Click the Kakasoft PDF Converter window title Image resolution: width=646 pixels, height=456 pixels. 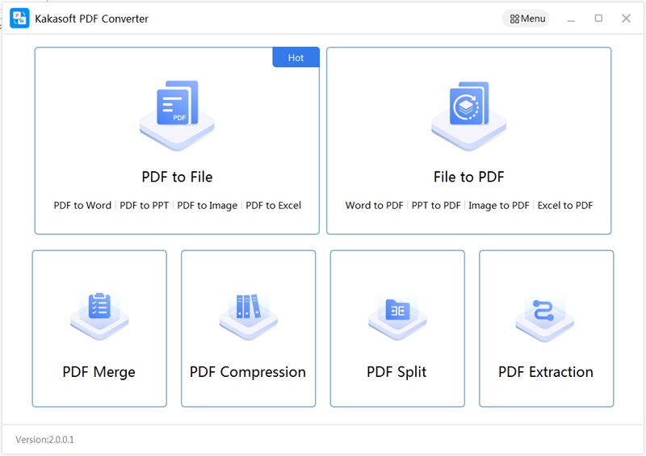pyautogui.click(x=91, y=19)
